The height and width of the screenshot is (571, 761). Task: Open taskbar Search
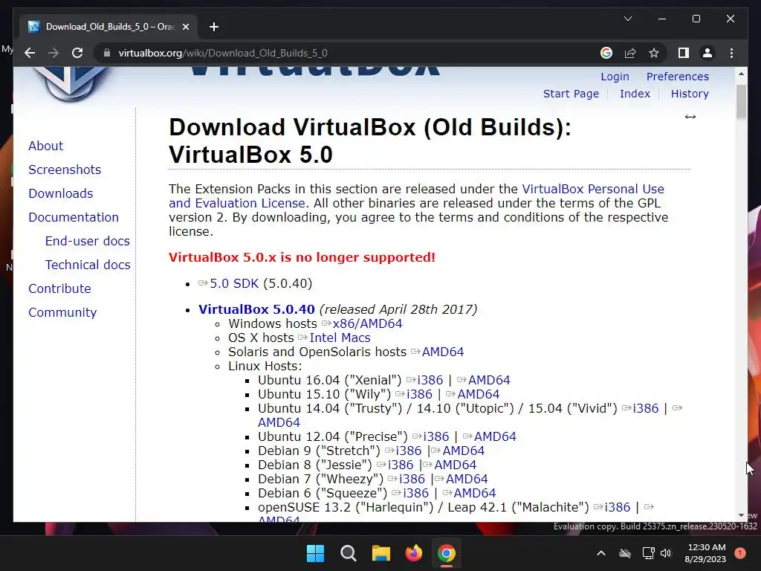click(348, 553)
